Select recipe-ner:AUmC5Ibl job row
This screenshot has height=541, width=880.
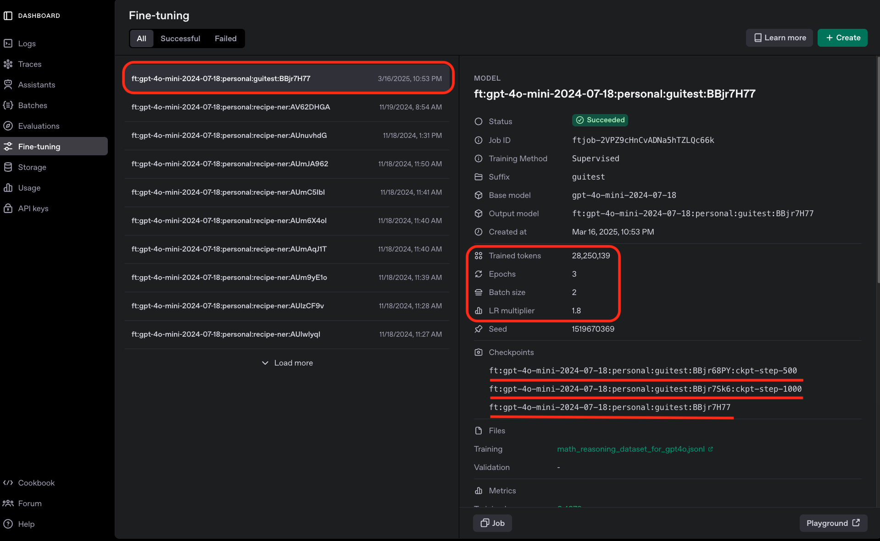[x=287, y=192]
